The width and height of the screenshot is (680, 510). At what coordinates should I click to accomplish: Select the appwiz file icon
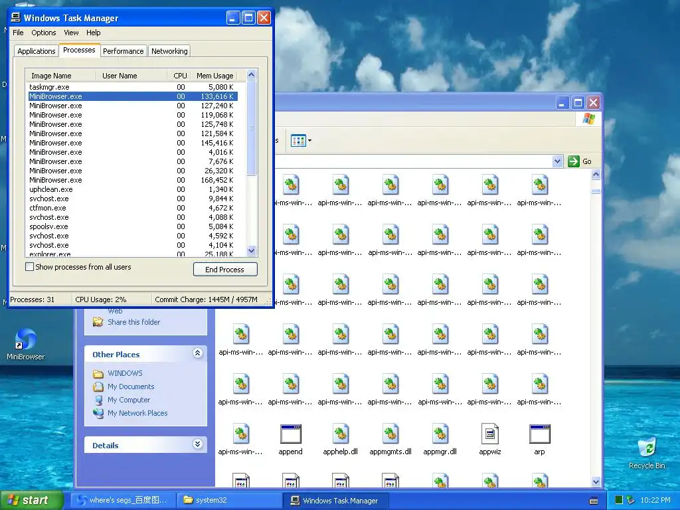[x=490, y=434]
